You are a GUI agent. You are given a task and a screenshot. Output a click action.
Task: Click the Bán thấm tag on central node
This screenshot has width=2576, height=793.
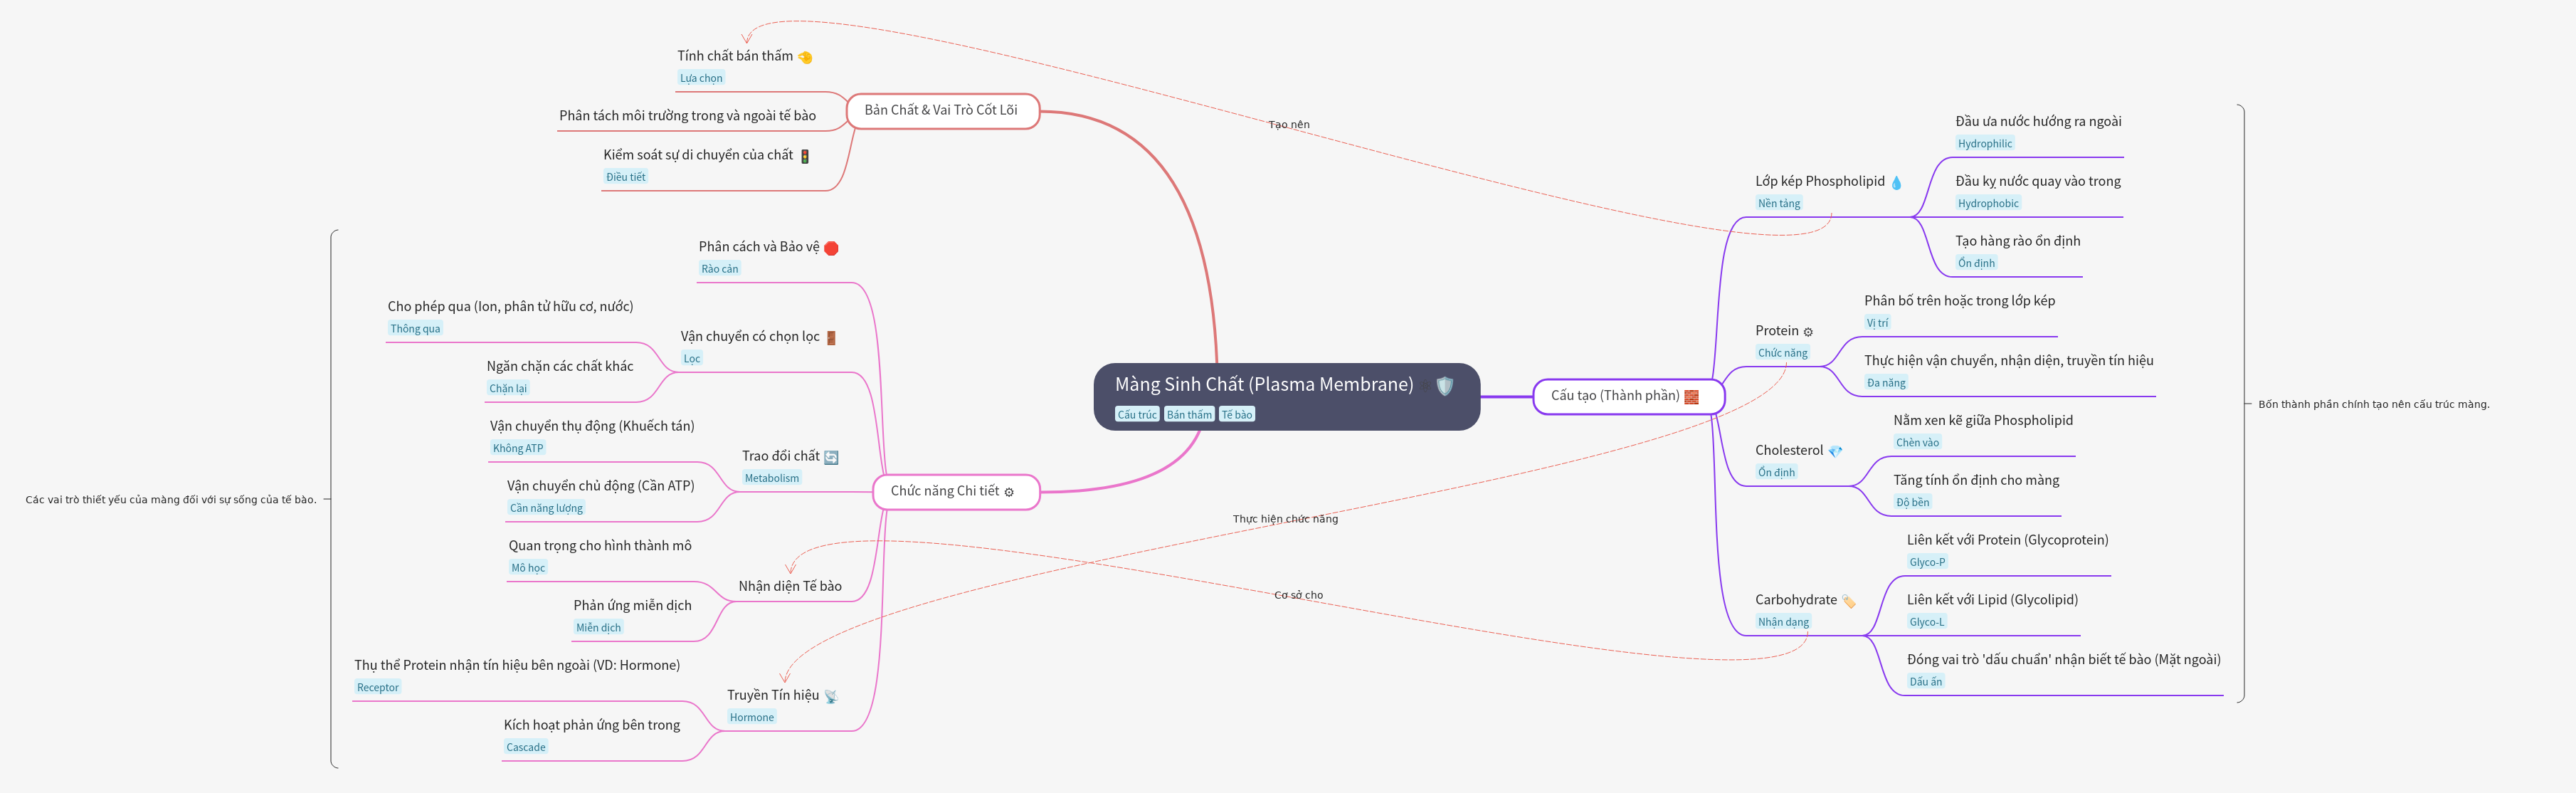[1188, 415]
